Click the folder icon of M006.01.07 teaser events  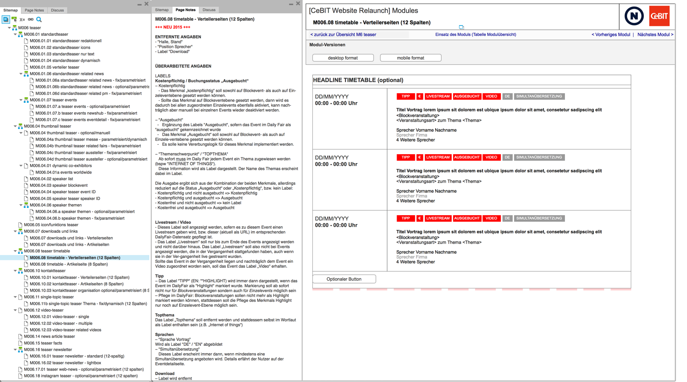coord(26,100)
